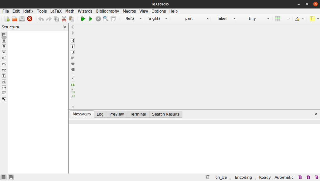Insert a table using the green grid icon
The height and width of the screenshot is (181, 320).
pyautogui.click(x=277, y=19)
